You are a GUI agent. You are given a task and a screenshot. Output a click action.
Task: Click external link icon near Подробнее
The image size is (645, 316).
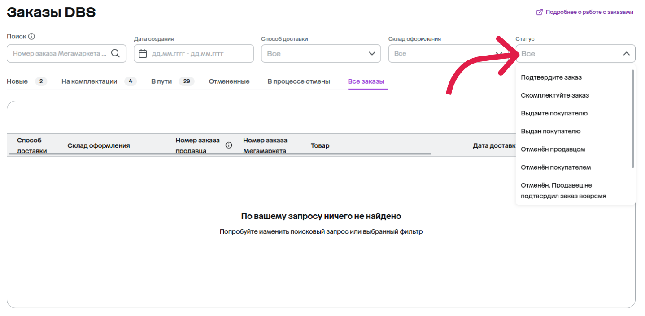click(x=540, y=12)
